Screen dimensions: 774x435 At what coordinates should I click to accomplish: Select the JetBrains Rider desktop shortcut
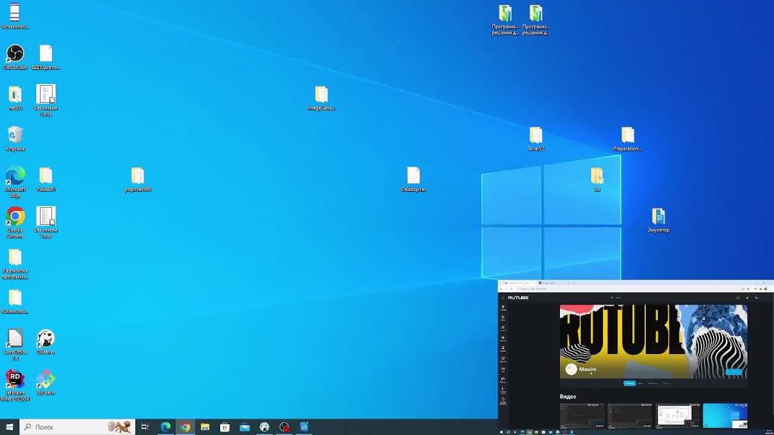(15, 385)
